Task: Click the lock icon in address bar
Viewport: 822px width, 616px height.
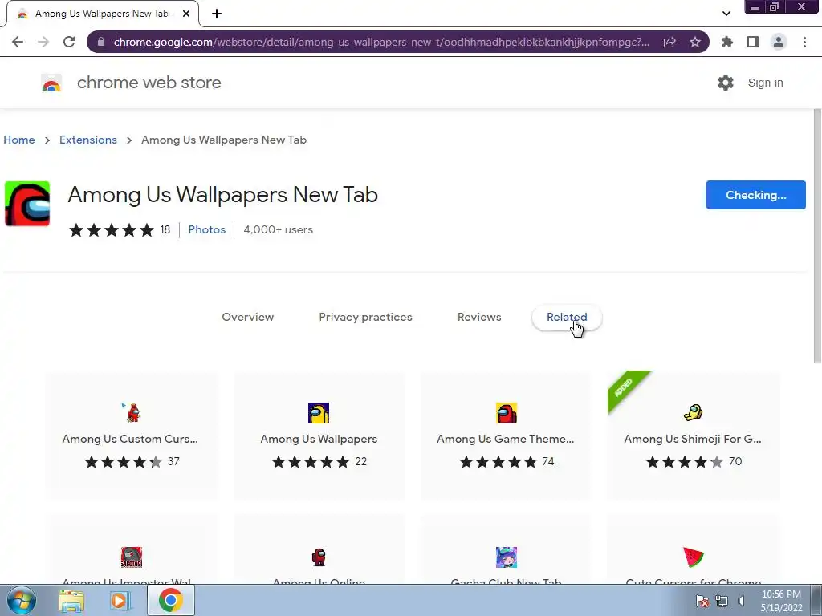Action: pos(101,42)
